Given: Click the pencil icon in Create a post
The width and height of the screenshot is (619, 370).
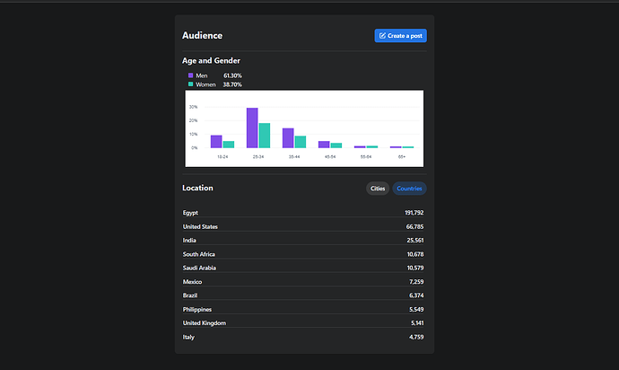Looking at the screenshot, I should (x=382, y=36).
